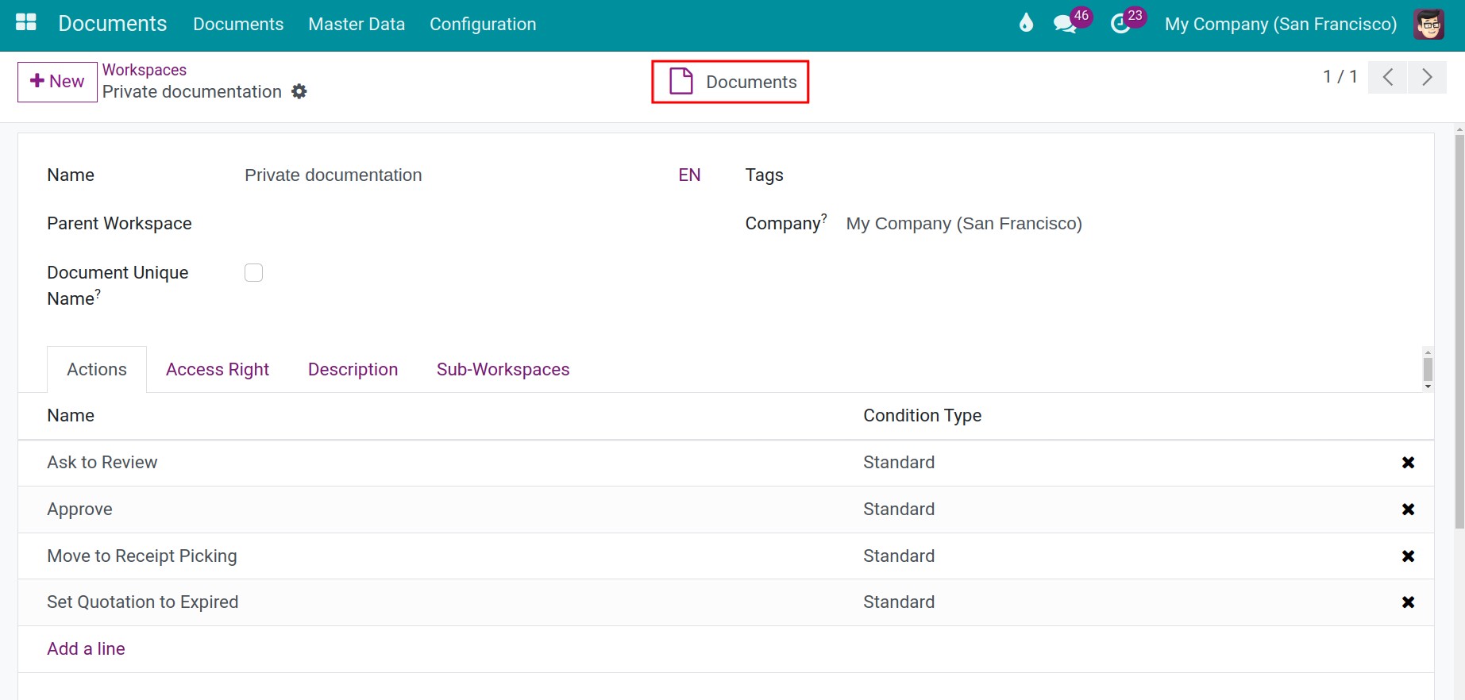Switch to the Access Right tab

click(218, 369)
